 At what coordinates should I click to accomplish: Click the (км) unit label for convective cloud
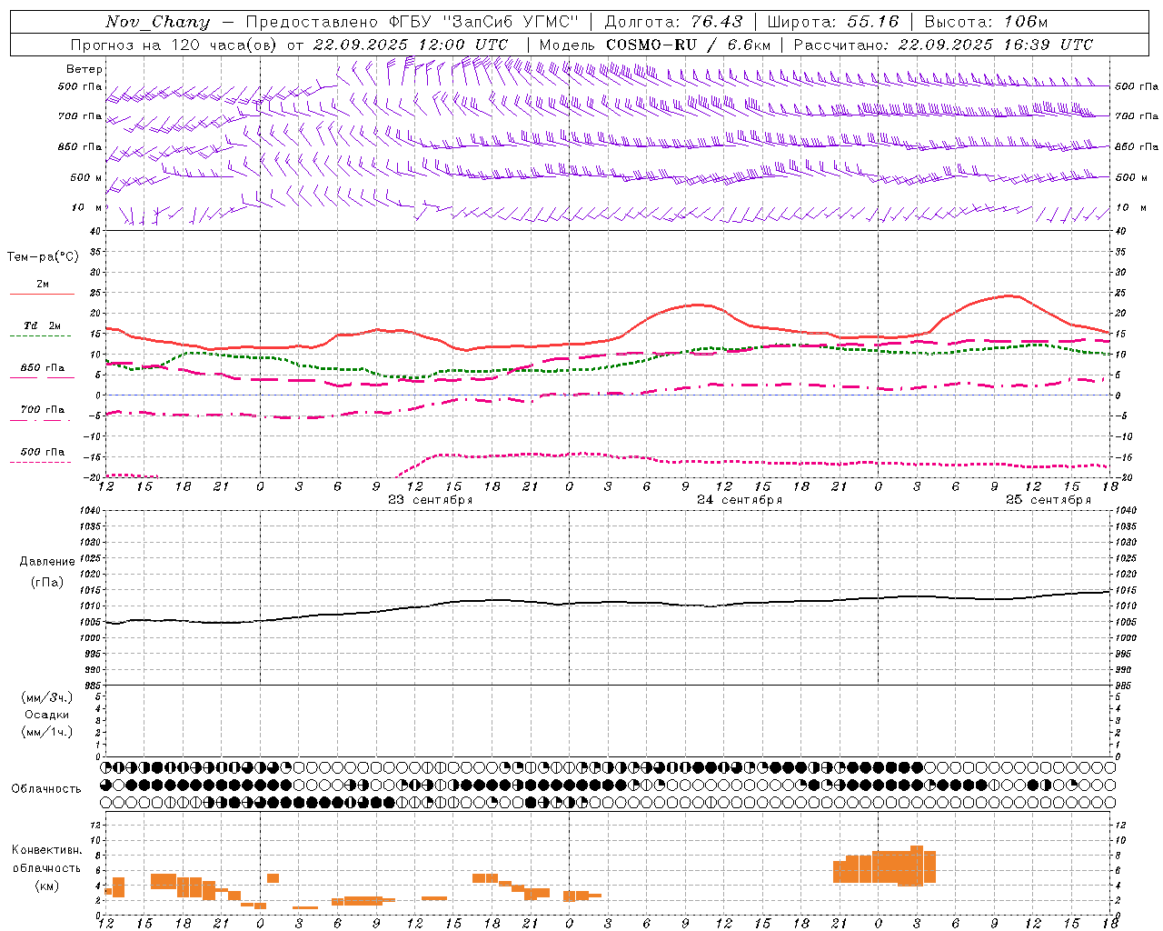pyautogui.click(x=47, y=886)
